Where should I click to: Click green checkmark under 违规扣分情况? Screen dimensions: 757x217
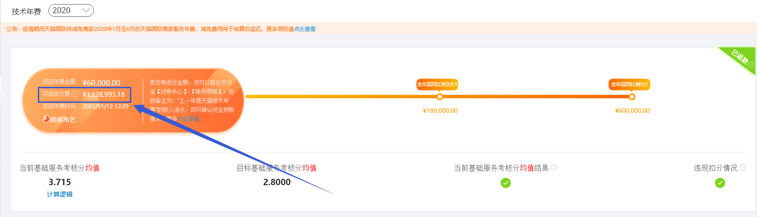point(720,183)
